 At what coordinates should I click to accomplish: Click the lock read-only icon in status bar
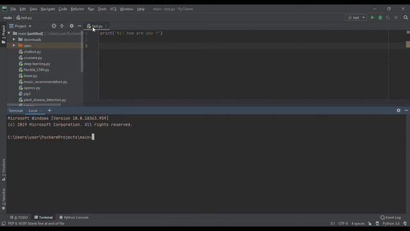click(370, 223)
